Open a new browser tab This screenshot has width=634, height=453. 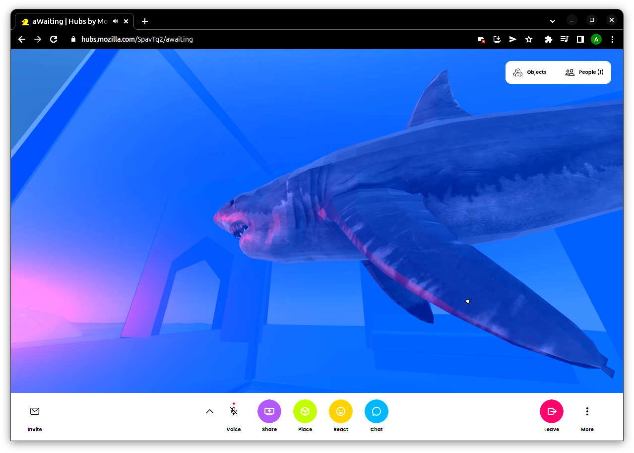click(x=145, y=21)
